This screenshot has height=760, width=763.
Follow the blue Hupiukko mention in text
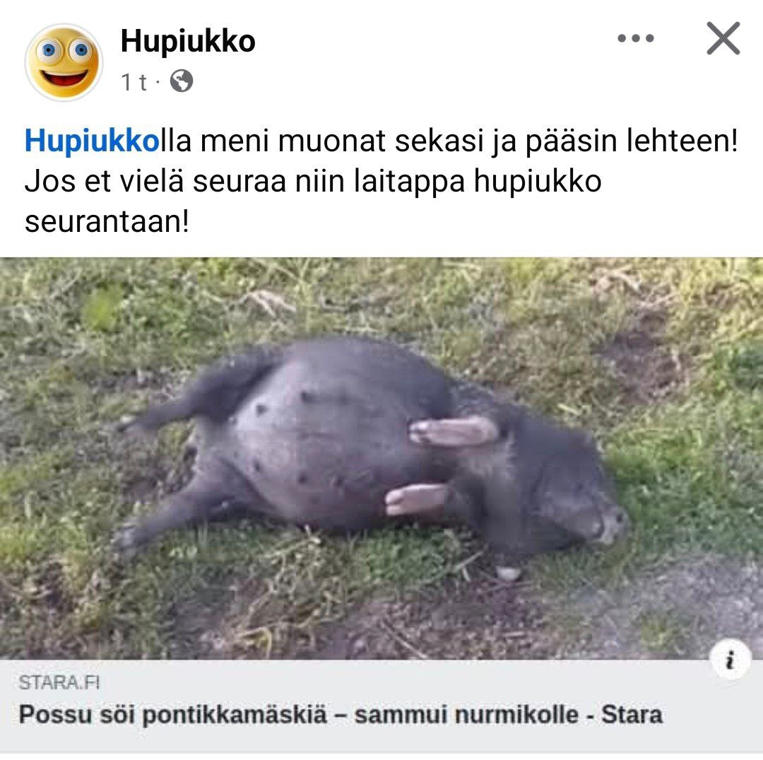coord(92,141)
